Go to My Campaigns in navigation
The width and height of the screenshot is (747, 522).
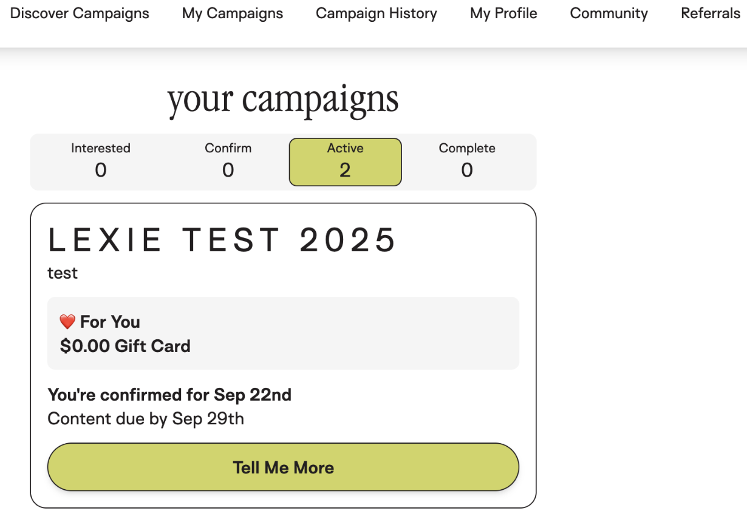click(233, 13)
